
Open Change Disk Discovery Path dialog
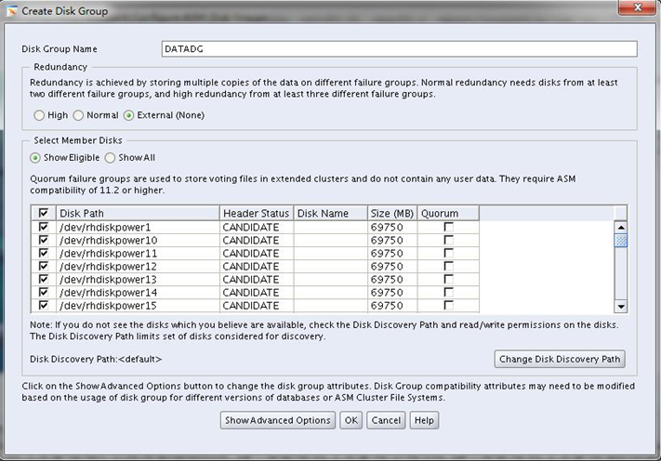coord(560,359)
